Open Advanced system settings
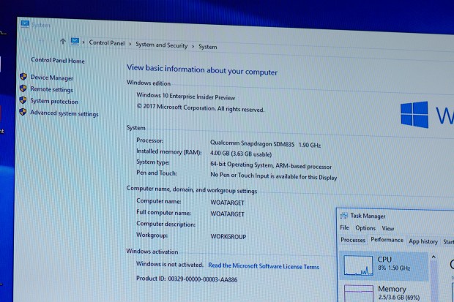The height and width of the screenshot is (302, 454). [64, 113]
